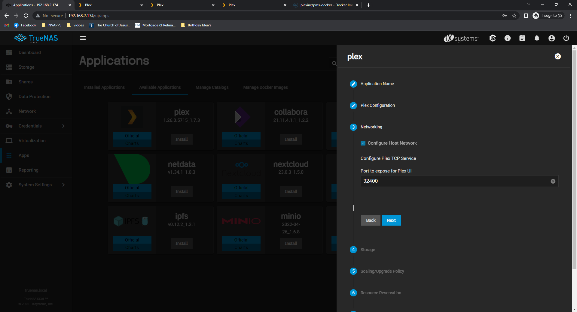Switch to Manage Docker Images tab
577x312 pixels.
click(266, 87)
